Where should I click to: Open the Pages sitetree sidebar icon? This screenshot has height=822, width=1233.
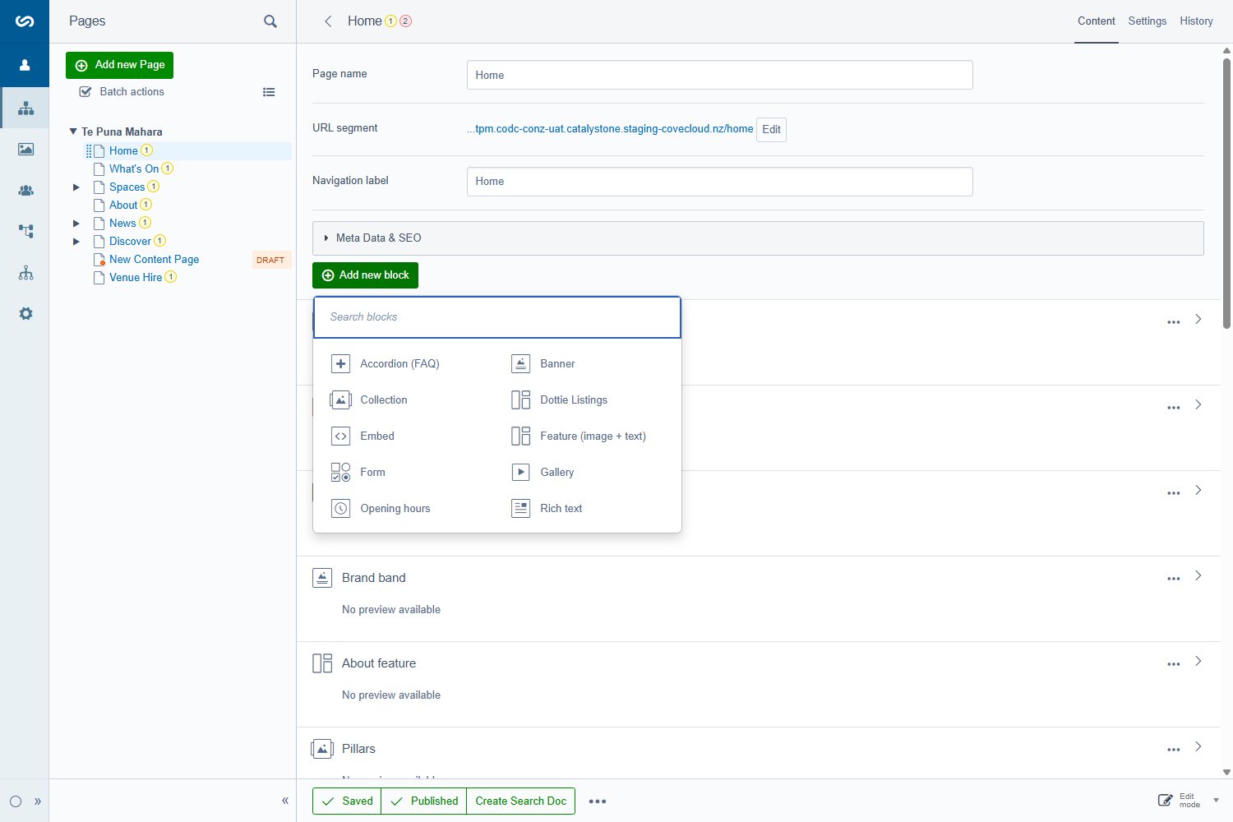(x=25, y=108)
